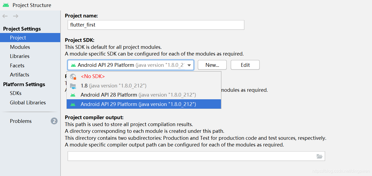Open Global Libraries settings
The width and height of the screenshot is (372, 176).
point(28,102)
